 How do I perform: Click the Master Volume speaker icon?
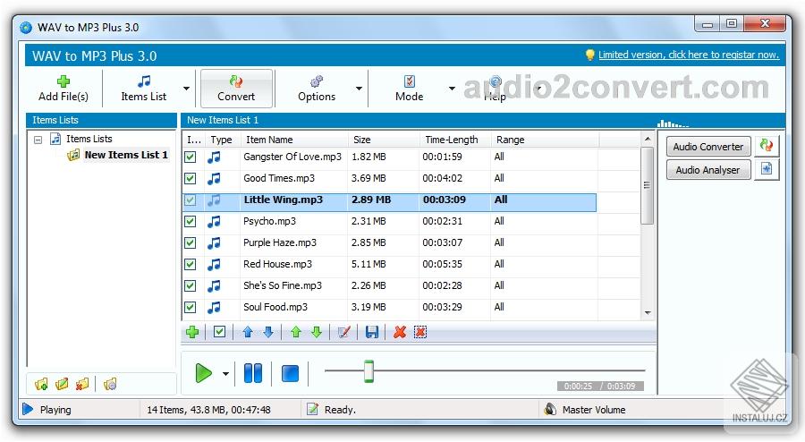tap(550, 409)
